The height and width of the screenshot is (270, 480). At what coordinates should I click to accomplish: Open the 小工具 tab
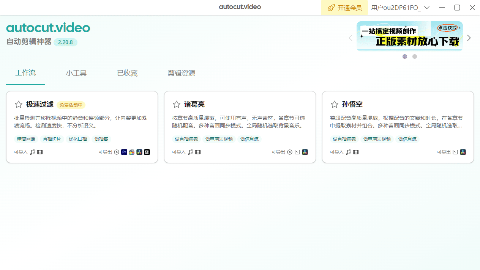tap(76, 73)
